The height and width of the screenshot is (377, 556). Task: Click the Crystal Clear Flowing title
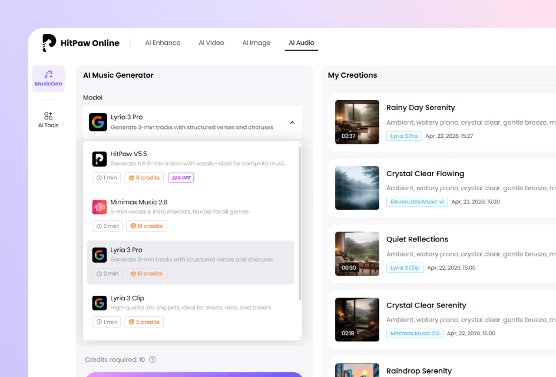425,174
